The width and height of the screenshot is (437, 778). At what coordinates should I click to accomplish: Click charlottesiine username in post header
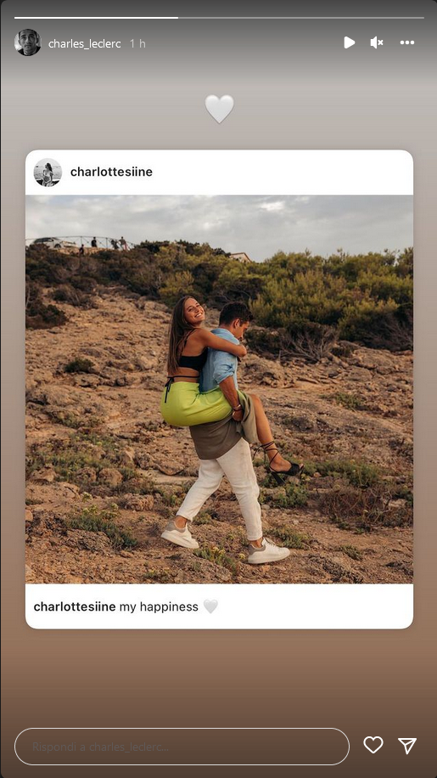point(111,172)
